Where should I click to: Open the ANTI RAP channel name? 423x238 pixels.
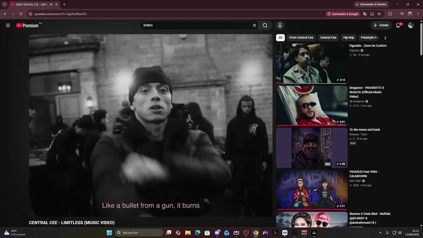(355, 181)
